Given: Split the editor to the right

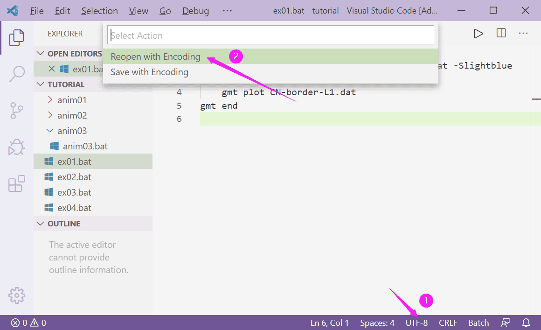Looking at the screenshot, I should (x=501, y=33).
